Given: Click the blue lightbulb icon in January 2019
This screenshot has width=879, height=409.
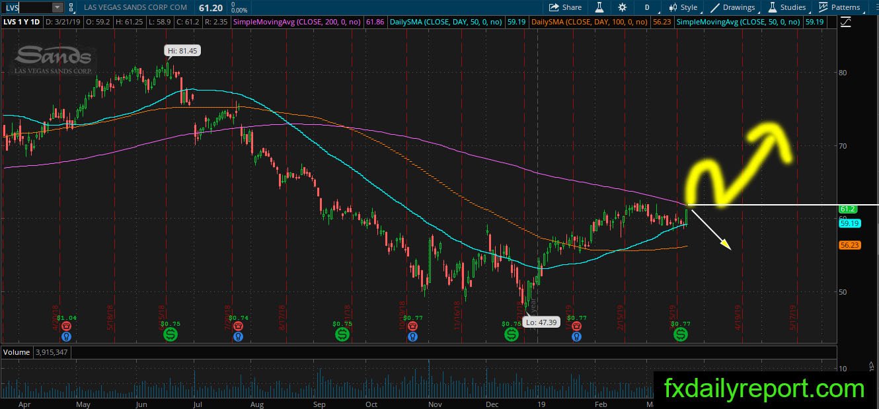Looking at the screenshot, I should pos(577,336).
